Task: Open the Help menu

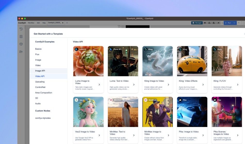Action: 44,23
